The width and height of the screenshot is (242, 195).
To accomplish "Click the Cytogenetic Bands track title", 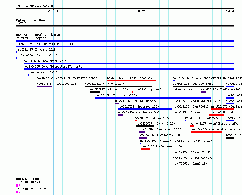I will tap(32, 20).
